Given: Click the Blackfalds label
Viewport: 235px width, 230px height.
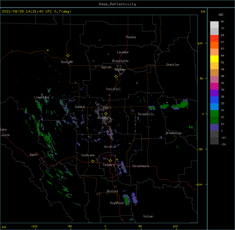Looking at the screenshot, I should click(x=120, y=61).
